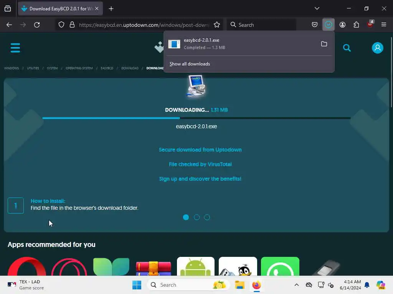The width and height of the screenshot is (393, 294).
Task: Open Firefox recent tabs view button
Action: click(8, 9)
